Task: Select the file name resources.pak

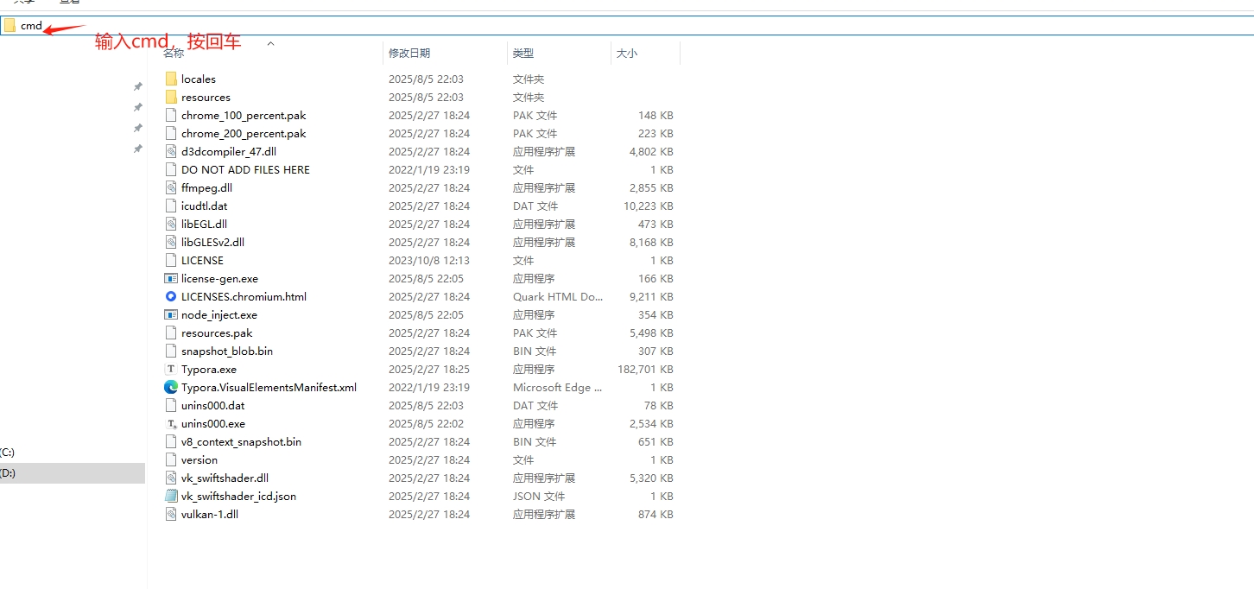Action: pos(217,333)
